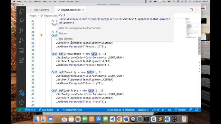Open the Explorer view in activity bar

coord(21,11)
